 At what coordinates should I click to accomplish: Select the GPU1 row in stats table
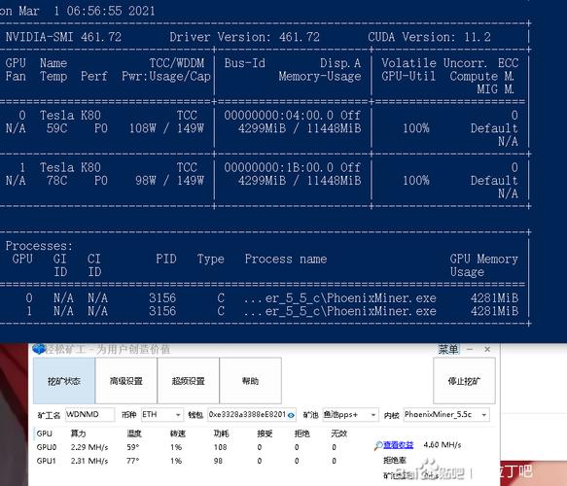click(x=188, y=461)
